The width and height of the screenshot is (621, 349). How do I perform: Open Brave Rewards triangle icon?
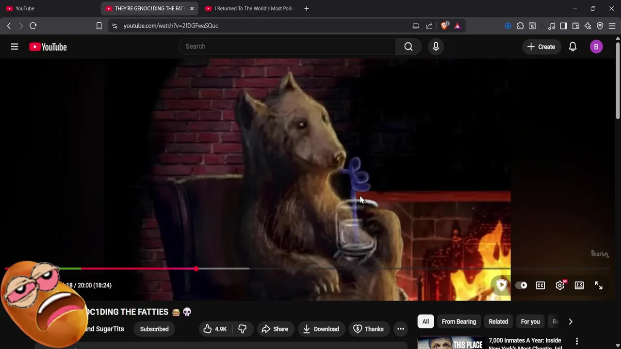[x=458, y=26]
